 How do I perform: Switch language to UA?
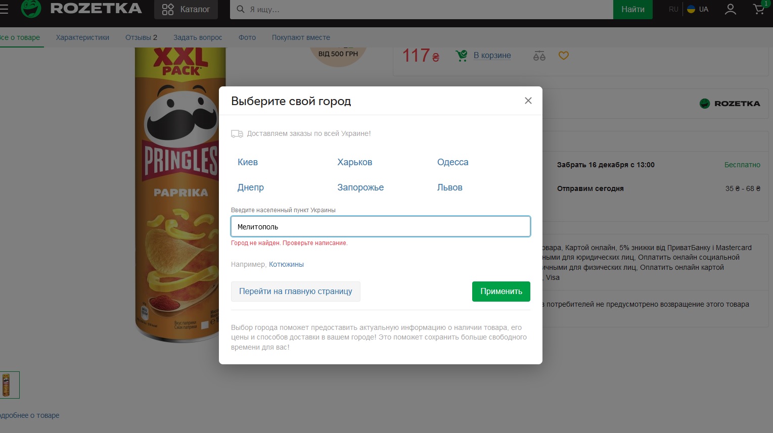698,9
